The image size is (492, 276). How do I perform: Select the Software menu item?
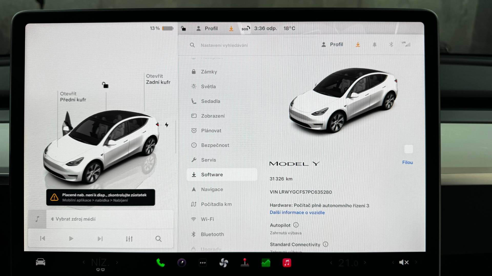(x=222, y=175)
